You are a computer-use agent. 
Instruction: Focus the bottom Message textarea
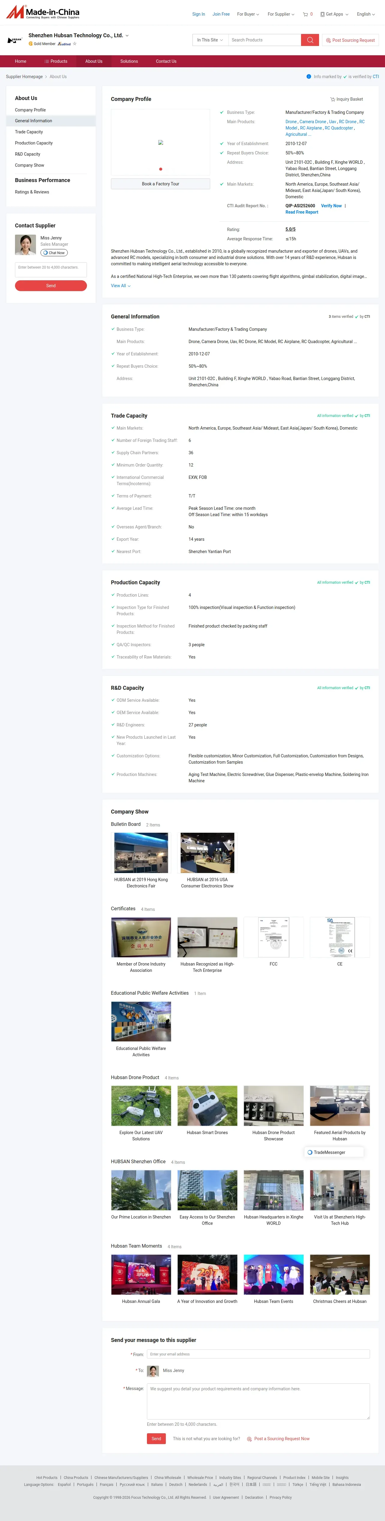(x=258, y=1401)
